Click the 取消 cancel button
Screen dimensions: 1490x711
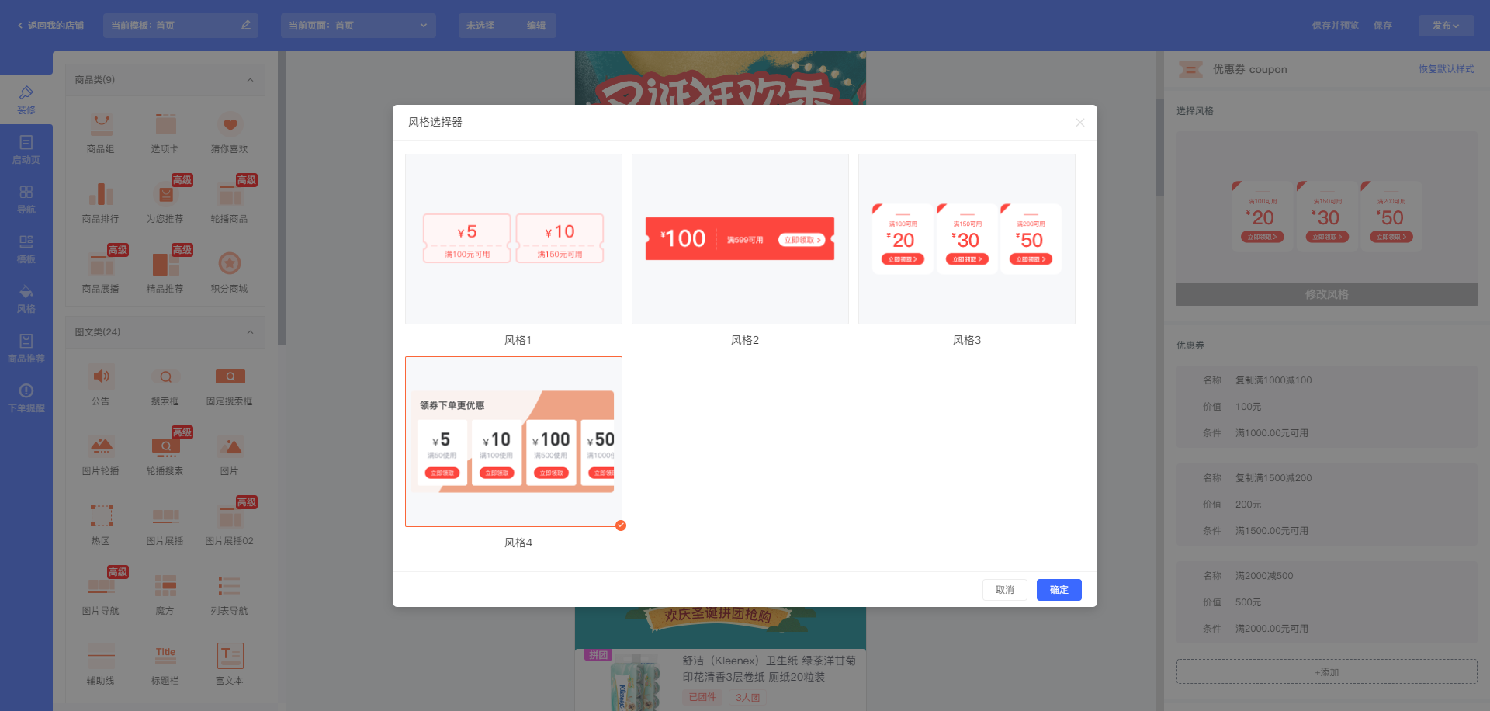(1004, 590)
